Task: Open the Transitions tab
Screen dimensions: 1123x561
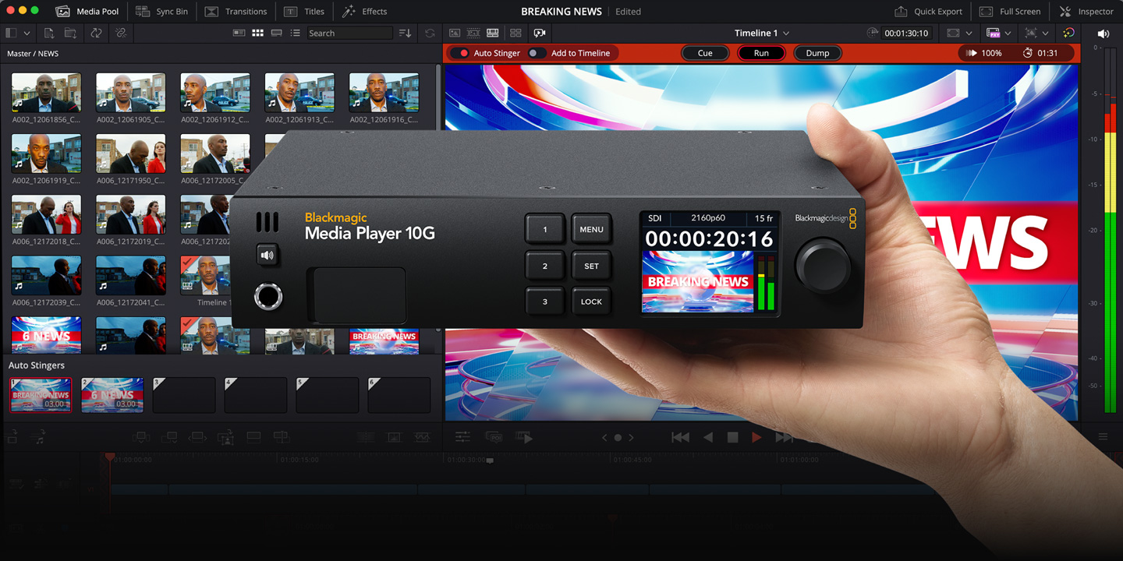Action: 236,12
